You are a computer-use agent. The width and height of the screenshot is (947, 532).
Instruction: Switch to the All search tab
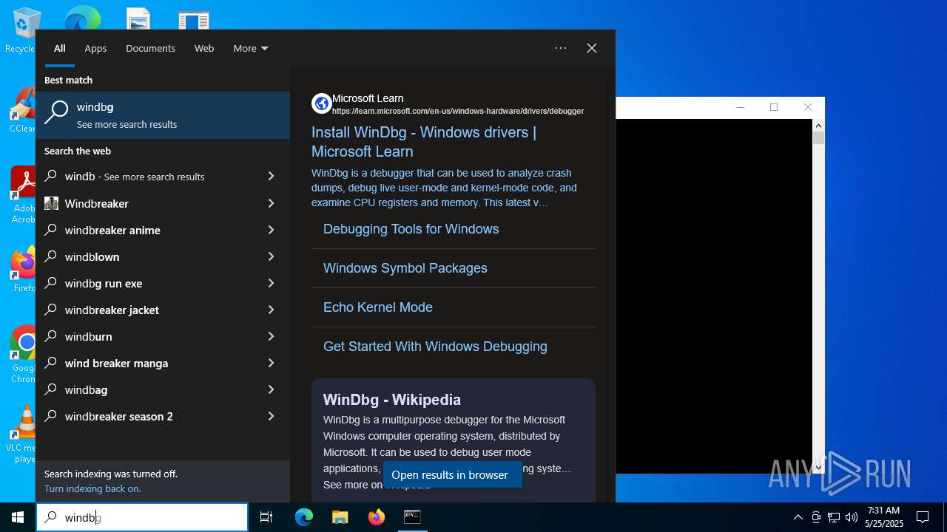(60, 48)
